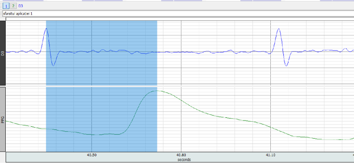Toggle channel 2 button
The width and height of the screenshot is (354, 163).
[x=13, y=6]
